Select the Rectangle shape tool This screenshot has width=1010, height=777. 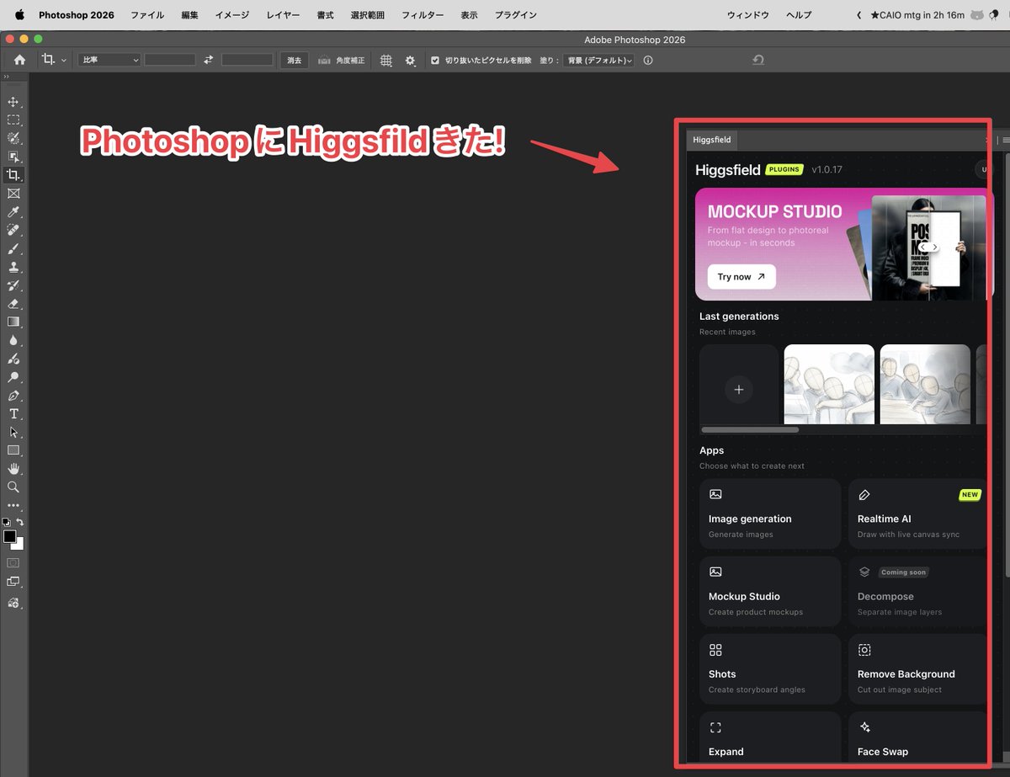(x=13, y=450)
